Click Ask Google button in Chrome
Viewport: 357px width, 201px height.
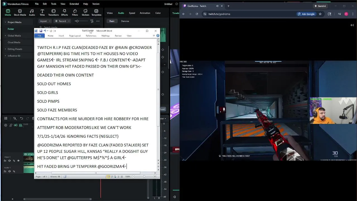[306, 14]
